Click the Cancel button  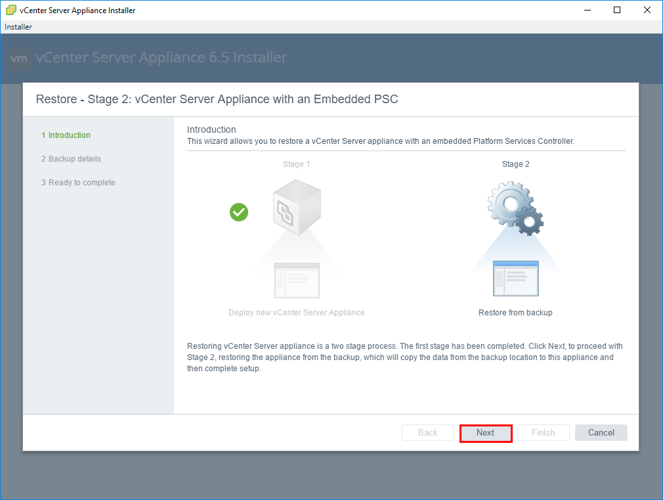[601, 433]
